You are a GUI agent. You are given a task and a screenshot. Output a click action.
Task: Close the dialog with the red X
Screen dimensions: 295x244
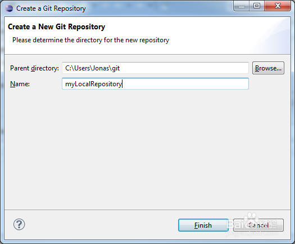click(278, 6)
